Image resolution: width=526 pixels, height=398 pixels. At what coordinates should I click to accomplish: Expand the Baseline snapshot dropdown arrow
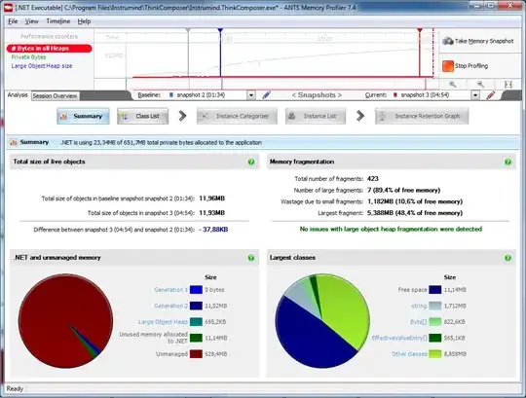click(x=251, y=95)
